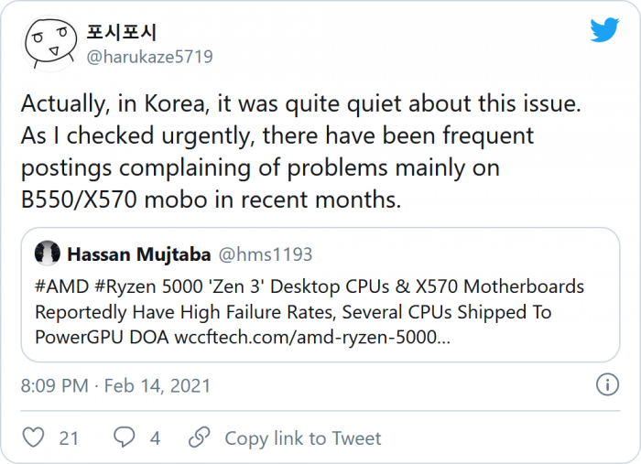Click the Twitter bird logo

point(604,30)
